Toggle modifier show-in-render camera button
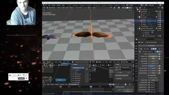Image resolution: width=169 pixels, height=95 pixels. point(156,49)
